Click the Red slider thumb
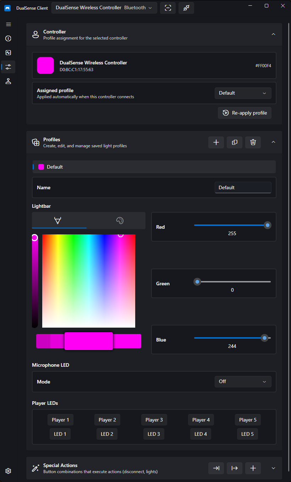Screen dimensions: 291x482 click(268, 225)
